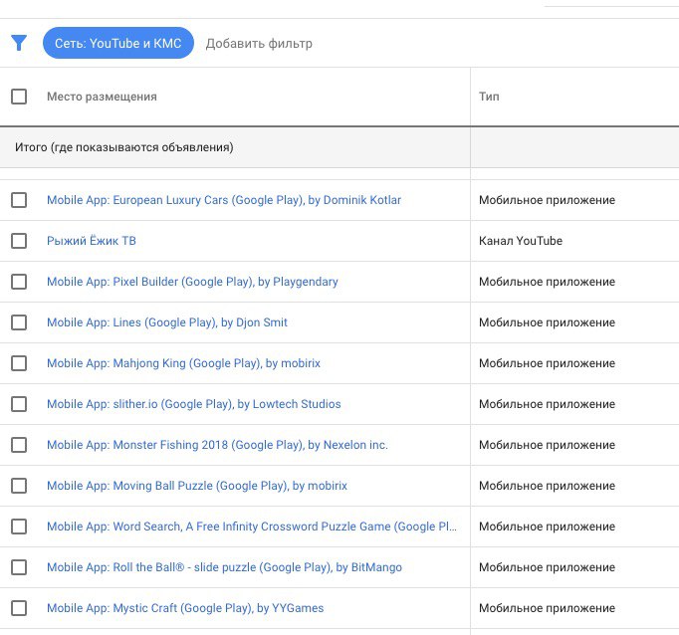Check the European Luxury Cars row checkbox
The height and width of the screenshot is (635, 679).
(19, 200)
